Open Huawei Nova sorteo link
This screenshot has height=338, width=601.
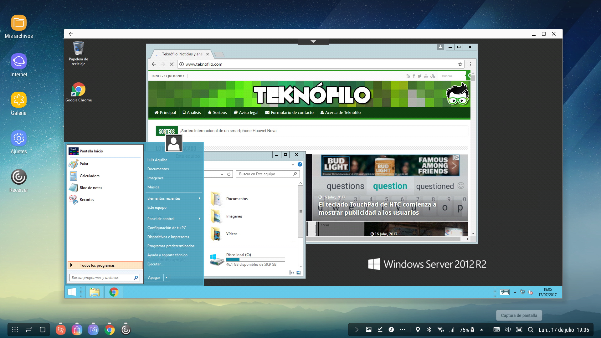[229, 131]
